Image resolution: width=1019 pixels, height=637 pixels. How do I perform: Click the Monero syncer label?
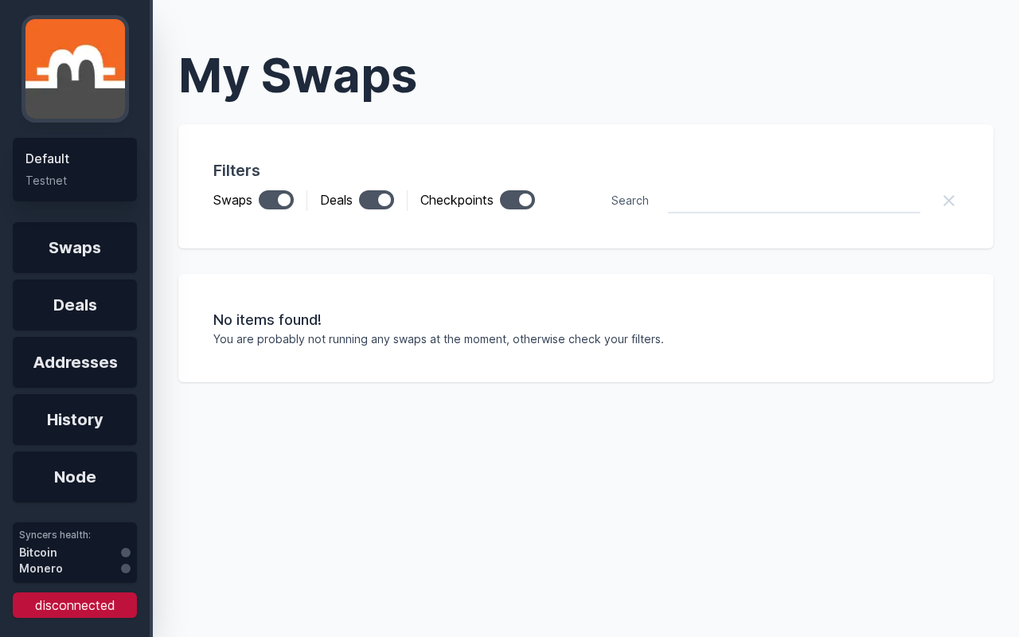pos(41,569)
